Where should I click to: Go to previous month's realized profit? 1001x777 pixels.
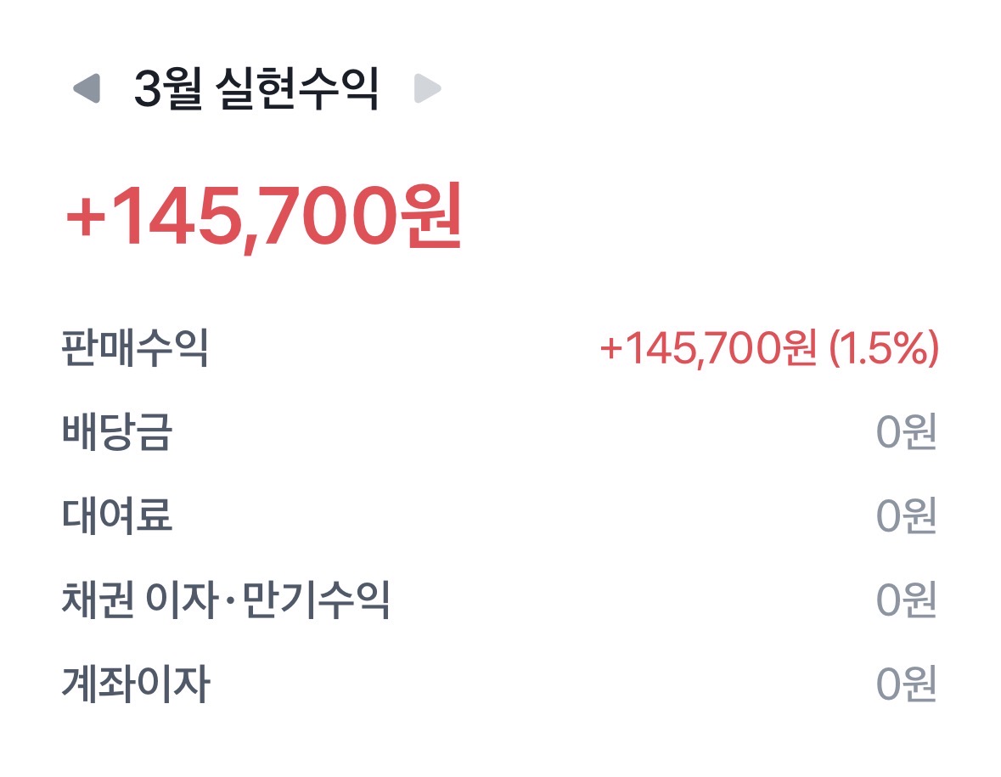(87, 88)
